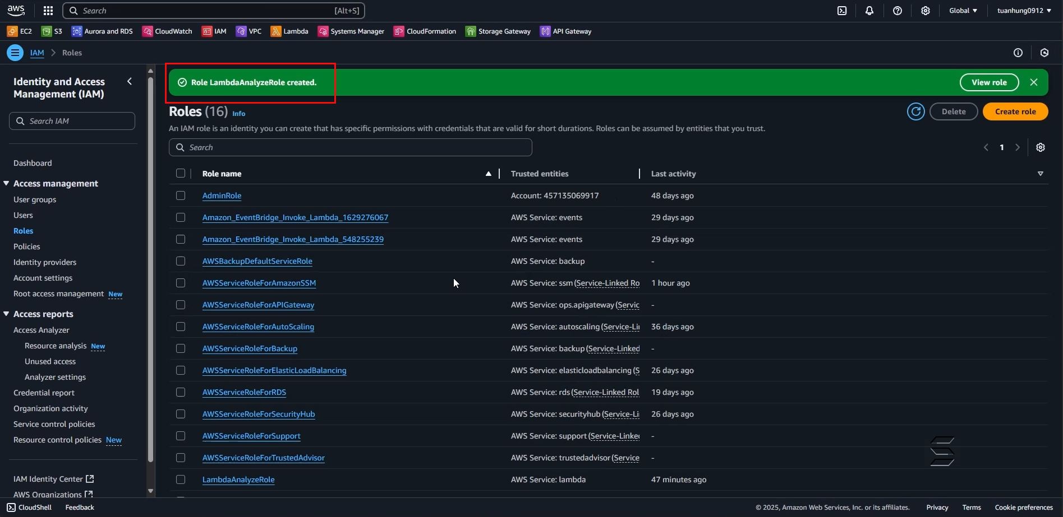Click the View role button
The height and width of the screenshot is (517, 1063).
pos(990,82)
